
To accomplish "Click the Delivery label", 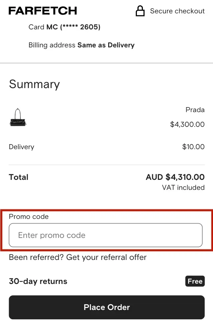I will tap(21, 147).
